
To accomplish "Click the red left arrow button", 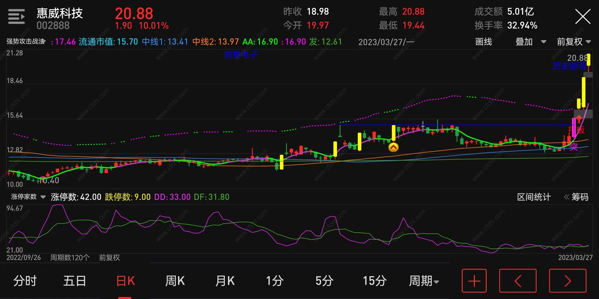I will 517,281.
